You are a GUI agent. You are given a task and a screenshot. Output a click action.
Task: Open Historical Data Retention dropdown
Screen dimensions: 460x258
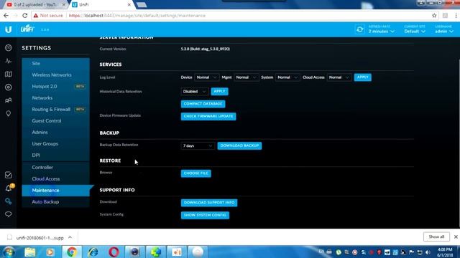(x=195, y=91)
